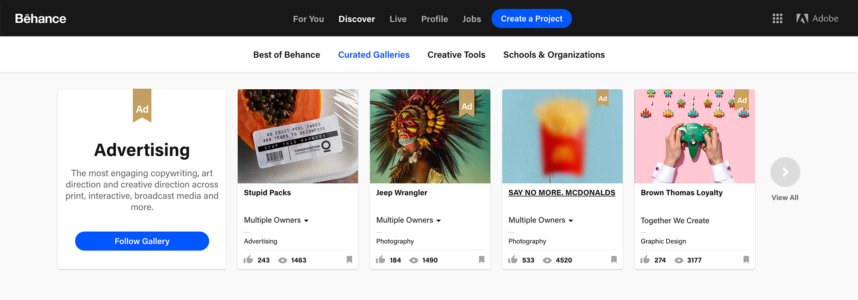The width and height of the screenshot is (858, 300).
Task: Click Photography category under SAY NO MORE. MCDONALDS
Action: tap(527, 241)
